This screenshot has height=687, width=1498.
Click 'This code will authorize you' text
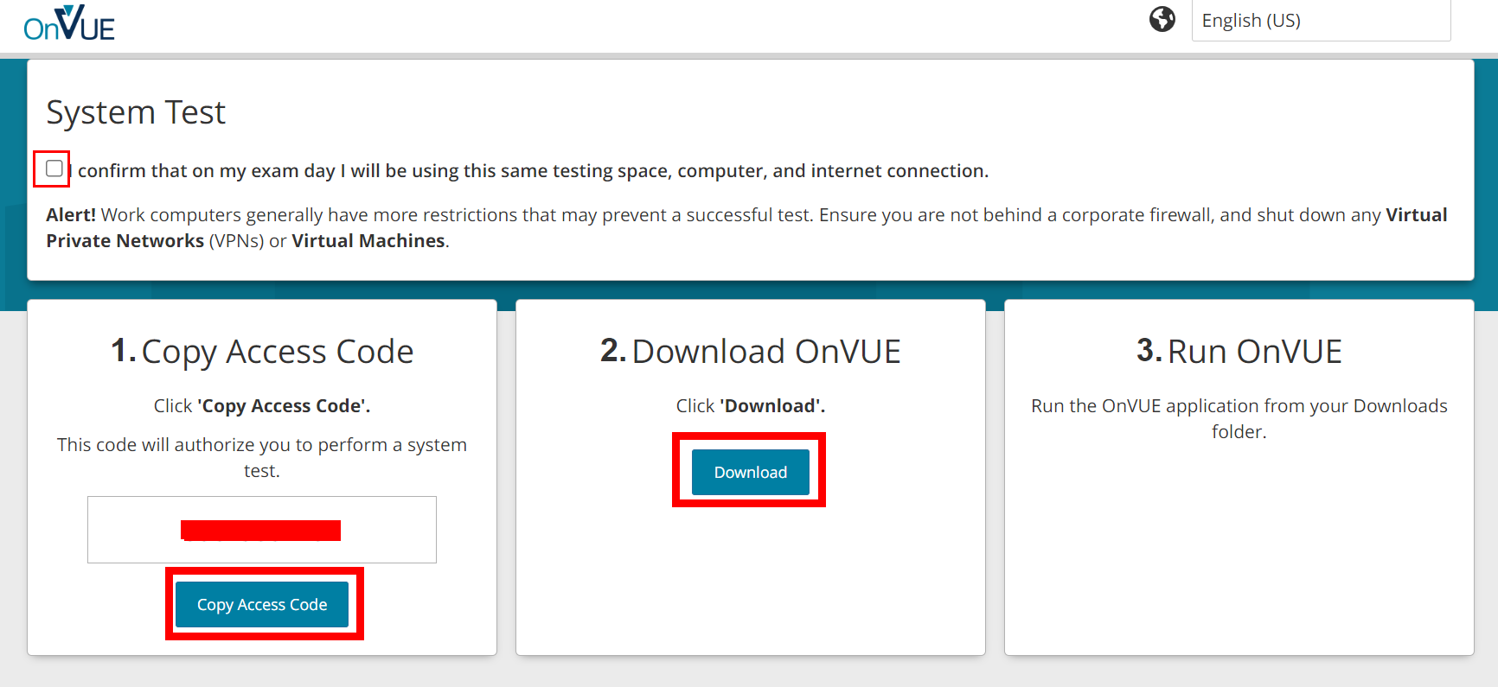(262, 457)
